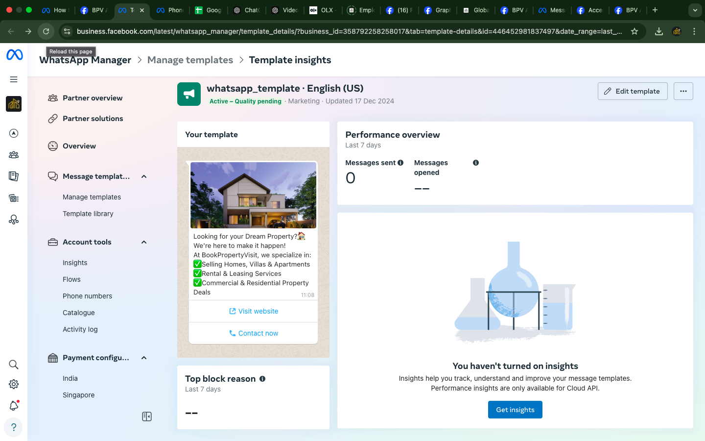
Task: Open the three-dot more options button
Action: click(x=683, y=91)
